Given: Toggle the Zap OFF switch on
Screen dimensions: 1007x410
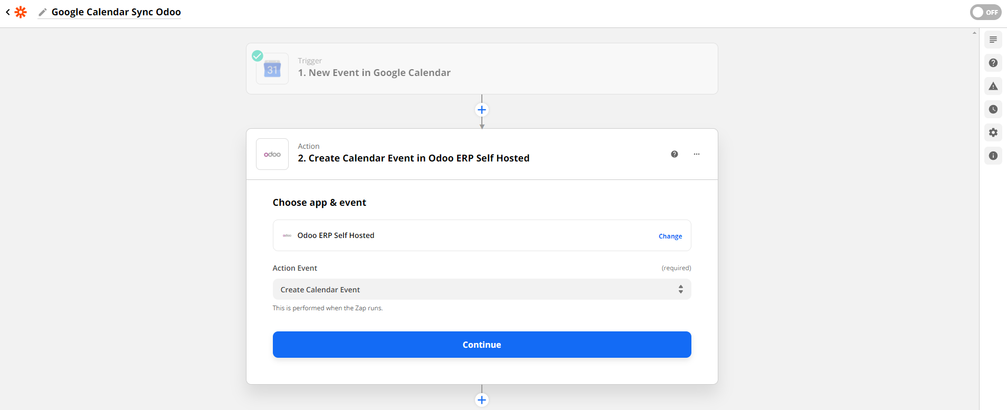Looking at the screenshot, I should pos(985,12).
